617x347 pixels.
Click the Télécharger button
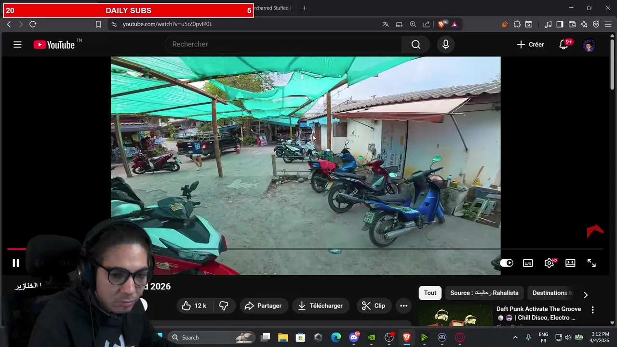321,306
